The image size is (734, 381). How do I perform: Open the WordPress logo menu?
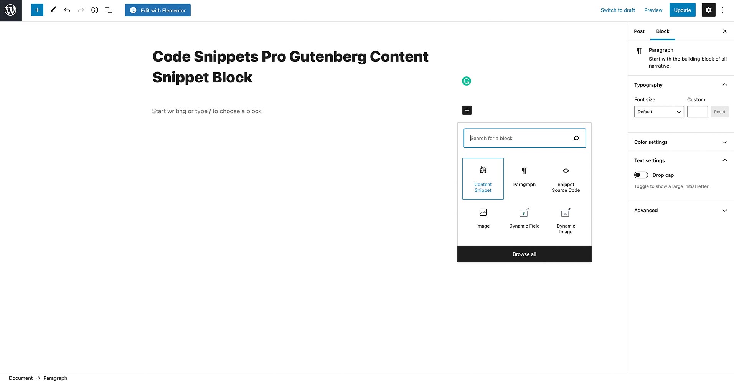coord(11,10)
